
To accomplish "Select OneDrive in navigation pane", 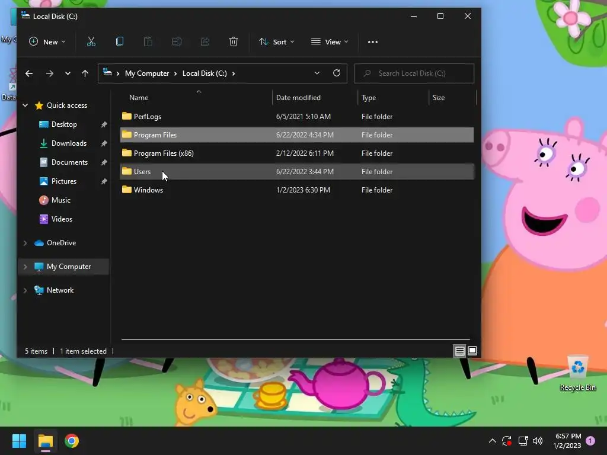I will [x=61, y=243].
